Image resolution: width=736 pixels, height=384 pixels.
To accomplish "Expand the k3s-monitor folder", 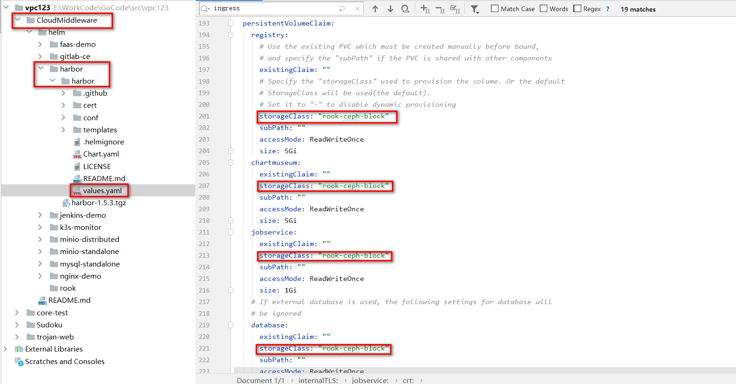I will [x=40, y=227].
